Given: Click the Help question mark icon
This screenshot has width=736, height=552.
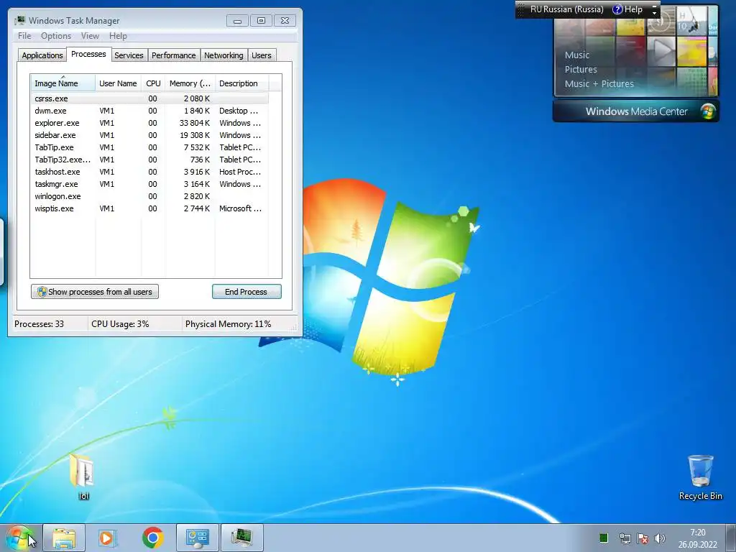Looking at the screenshot, I should tap(617, 9).
